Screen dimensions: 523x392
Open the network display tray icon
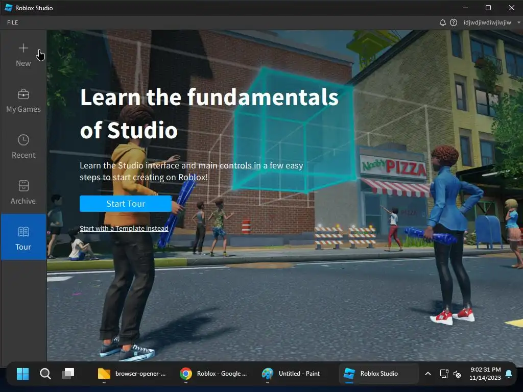pos(444,374)
